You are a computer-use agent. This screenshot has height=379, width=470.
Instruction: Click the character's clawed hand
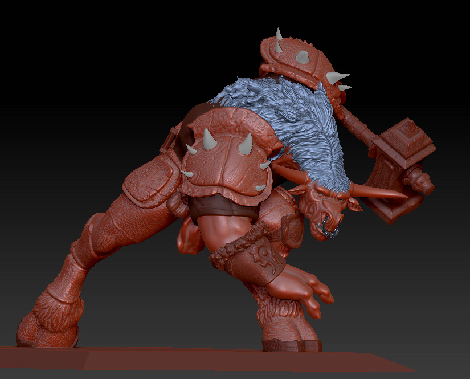[301, 291]
